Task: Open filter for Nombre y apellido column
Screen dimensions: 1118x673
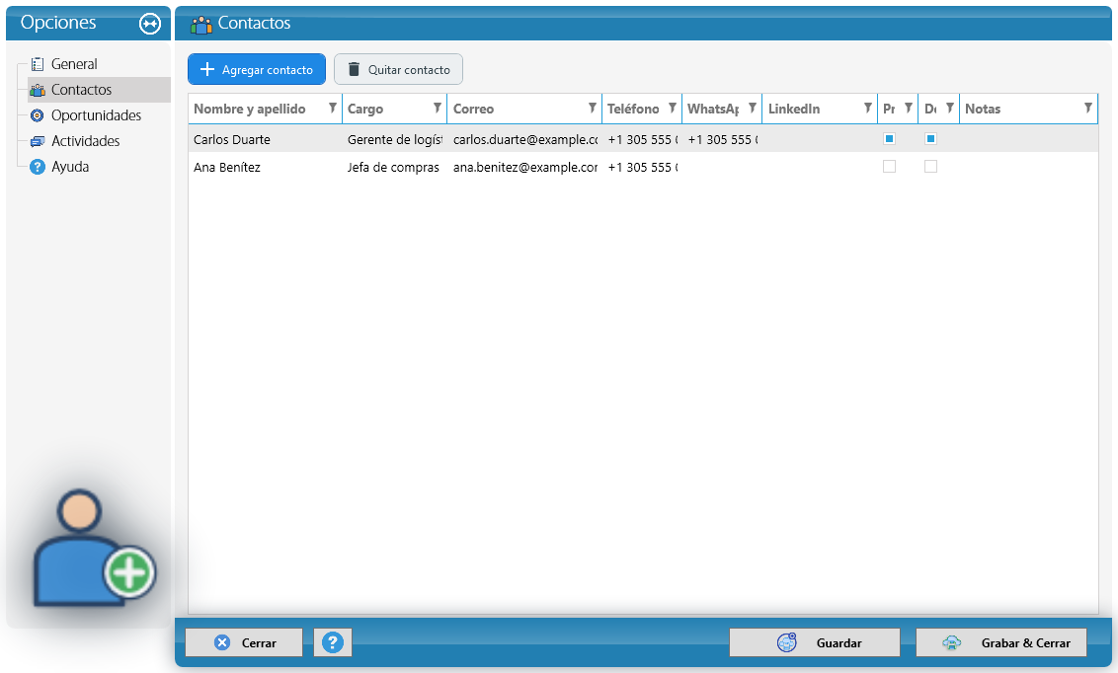Action: [332, 109]
